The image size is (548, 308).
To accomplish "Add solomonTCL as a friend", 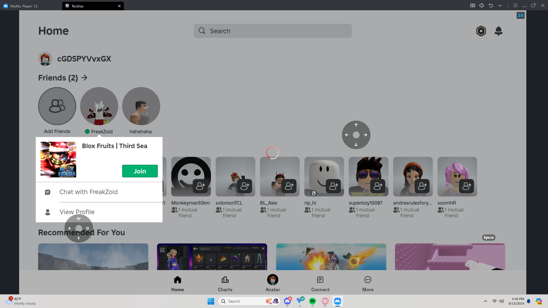I will click(x=245, y=186).
